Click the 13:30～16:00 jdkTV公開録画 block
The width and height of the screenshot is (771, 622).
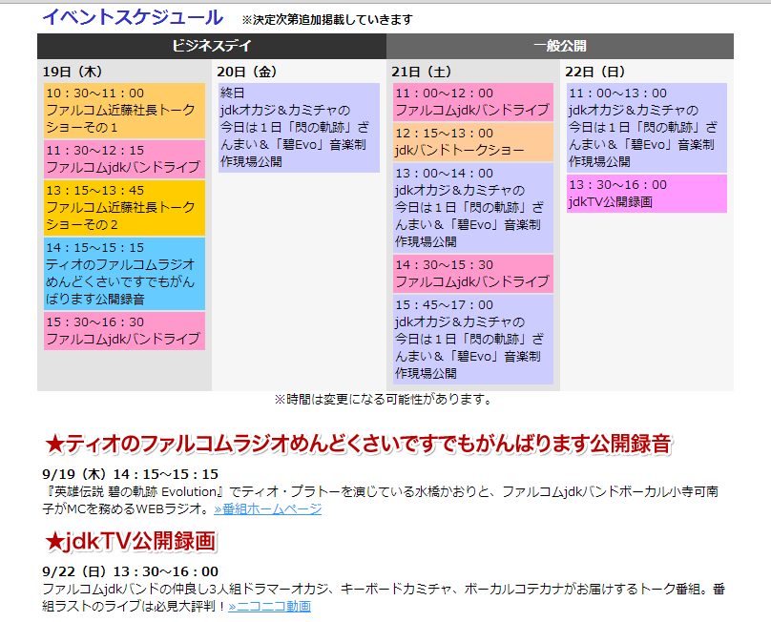(647, 194)
